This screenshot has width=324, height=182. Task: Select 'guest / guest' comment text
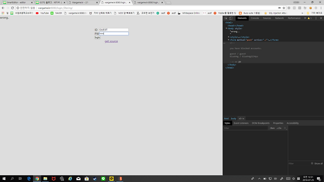(x=238, y=53)
